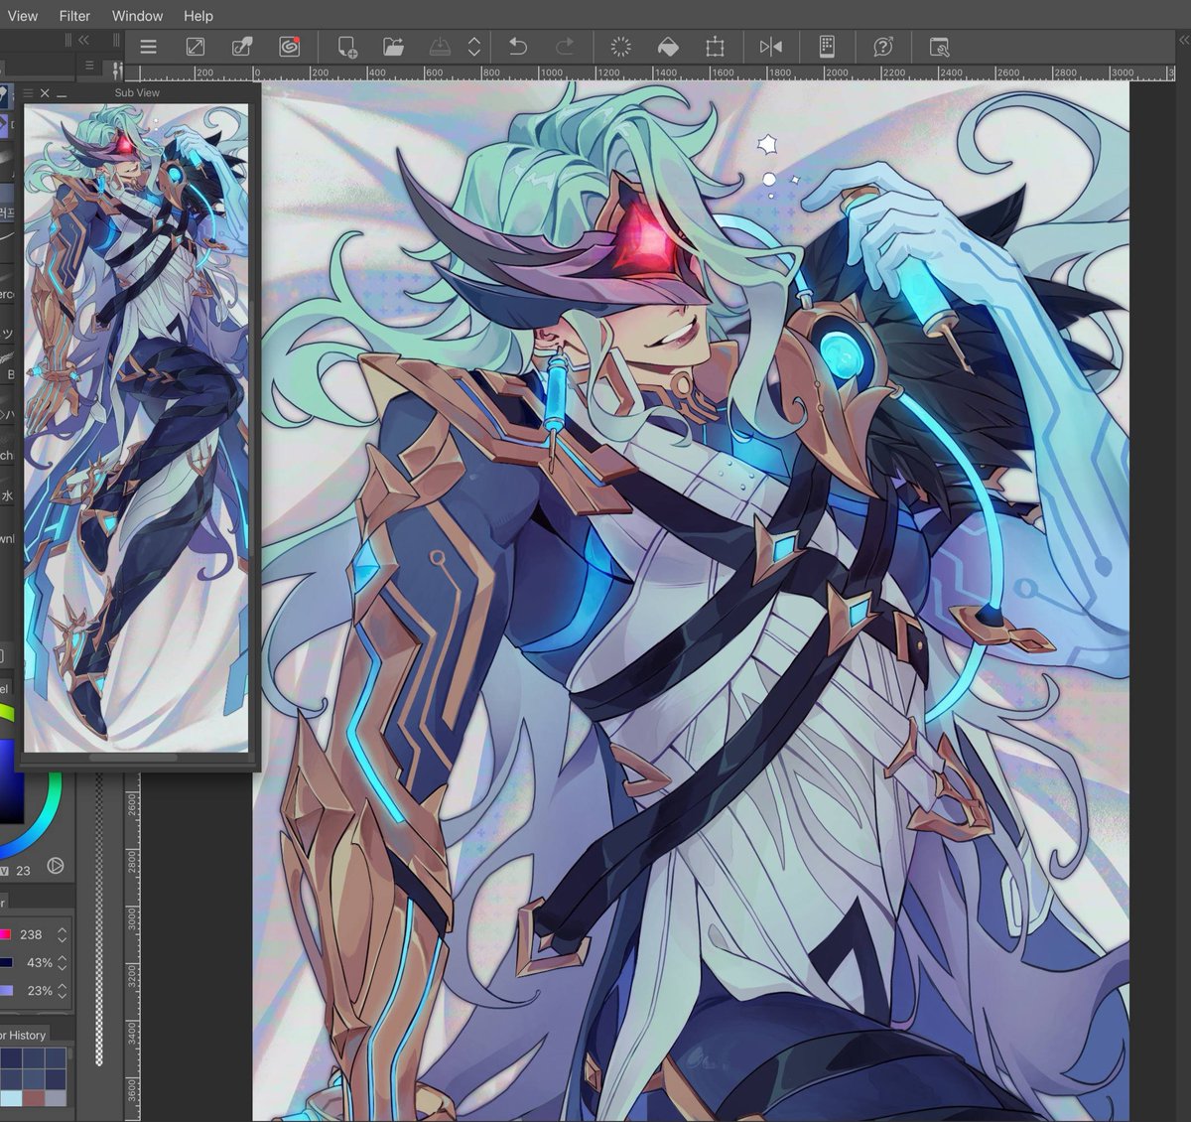Screen dimensions: 1191x1122
Task: Adjust the stepper beside 43%
Action: pos(62,962)
